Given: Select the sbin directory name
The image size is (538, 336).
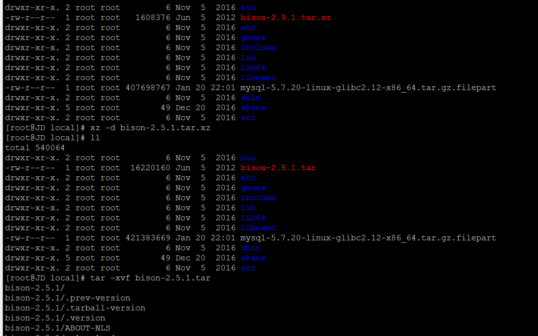Looking at the screenshot, I should [250, 97].
